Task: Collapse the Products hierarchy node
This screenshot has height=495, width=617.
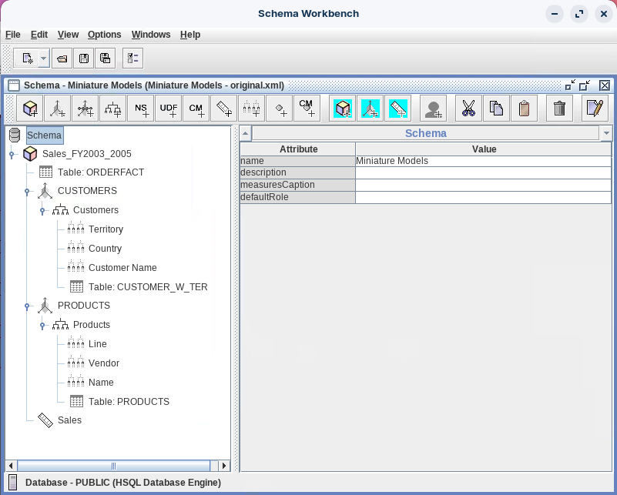Action: click(43, 326)
